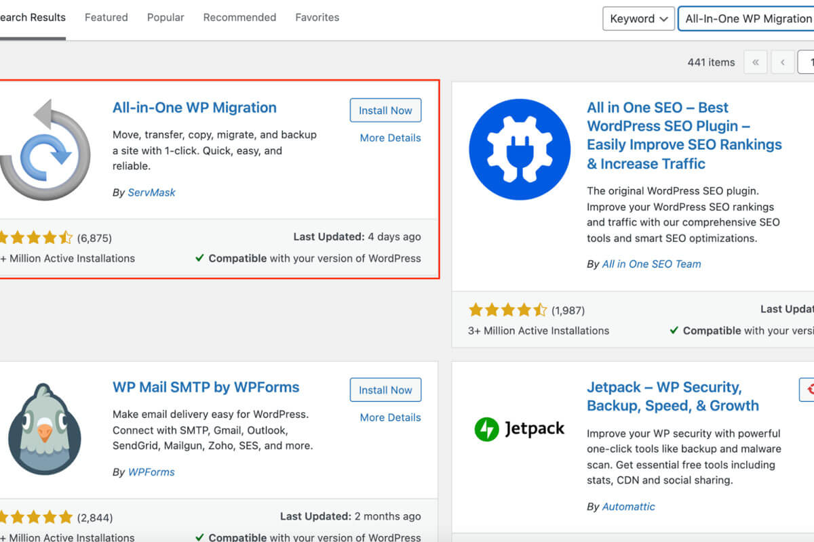The width and height of the screenshot is (814, 542).
Task: Open the Automattic author link
Action: point(629,507)
